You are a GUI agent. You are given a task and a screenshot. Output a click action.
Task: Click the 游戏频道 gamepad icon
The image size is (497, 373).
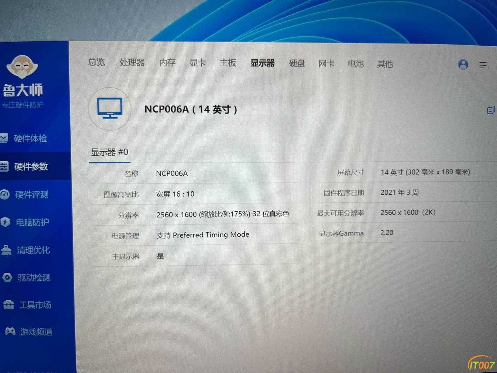click(x=10, y=332)
